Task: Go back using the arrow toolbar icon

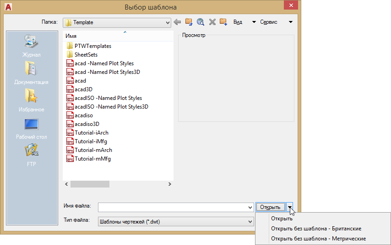Action: 177,22
